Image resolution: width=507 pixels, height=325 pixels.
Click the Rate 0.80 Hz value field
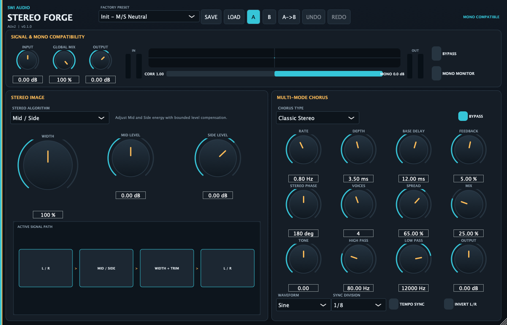click(303, 179)
